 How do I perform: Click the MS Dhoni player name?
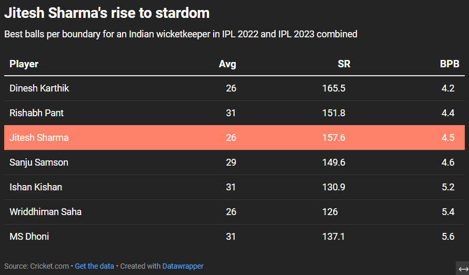[29, 237]
